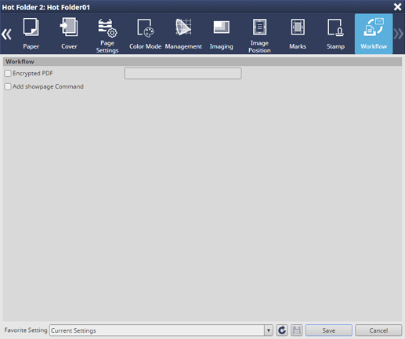Tick the Add showpage Command checkbox

click(8, 86)
